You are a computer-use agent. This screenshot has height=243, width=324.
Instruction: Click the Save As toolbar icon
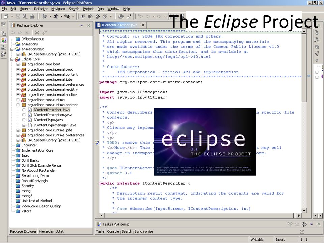tap(25, 16)
